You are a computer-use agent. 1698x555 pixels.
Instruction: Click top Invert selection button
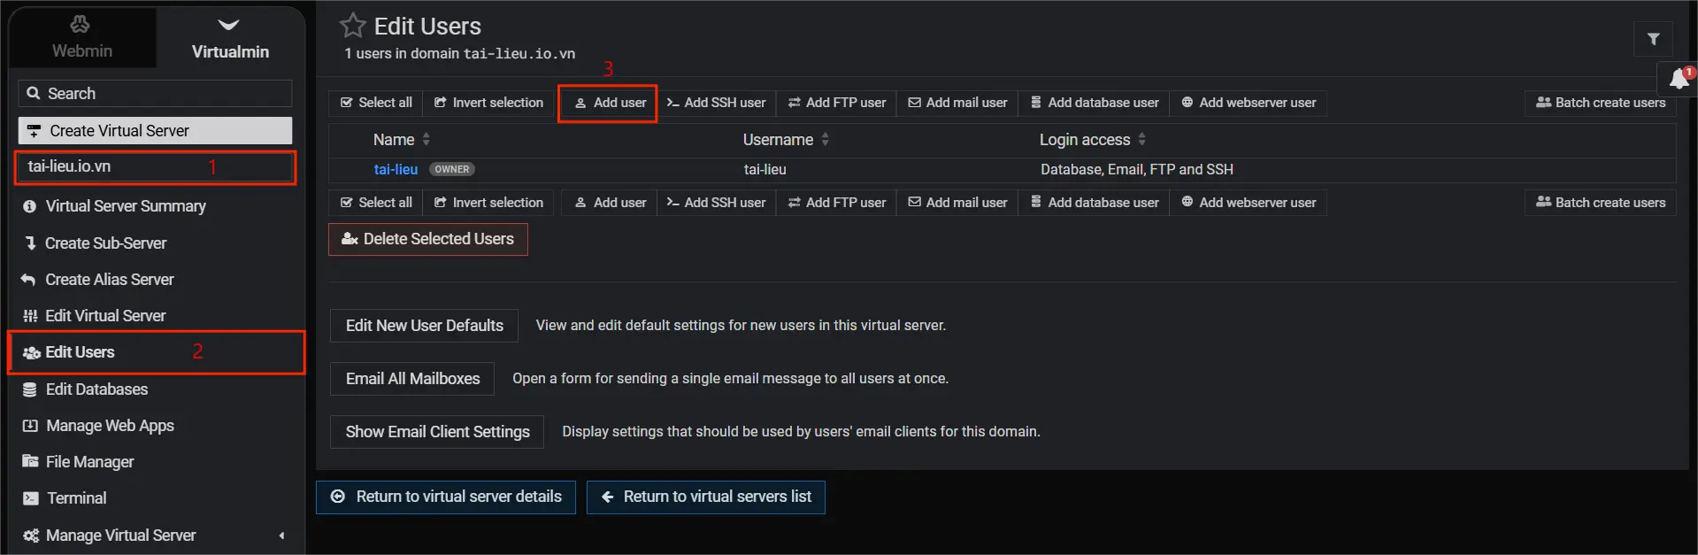(x=488, y=103)
